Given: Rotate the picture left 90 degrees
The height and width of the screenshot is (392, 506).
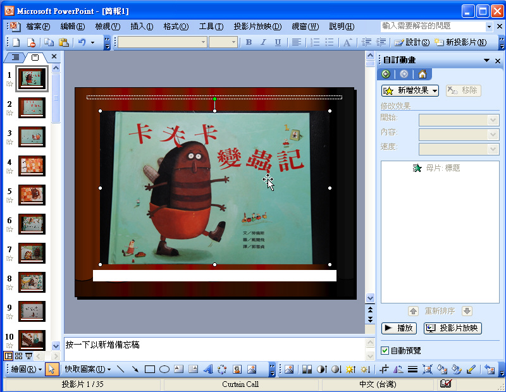Looking at the screenshot, I should [398, 369].
